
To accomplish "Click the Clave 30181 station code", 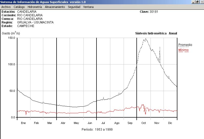I will click(x=149, y=12).
